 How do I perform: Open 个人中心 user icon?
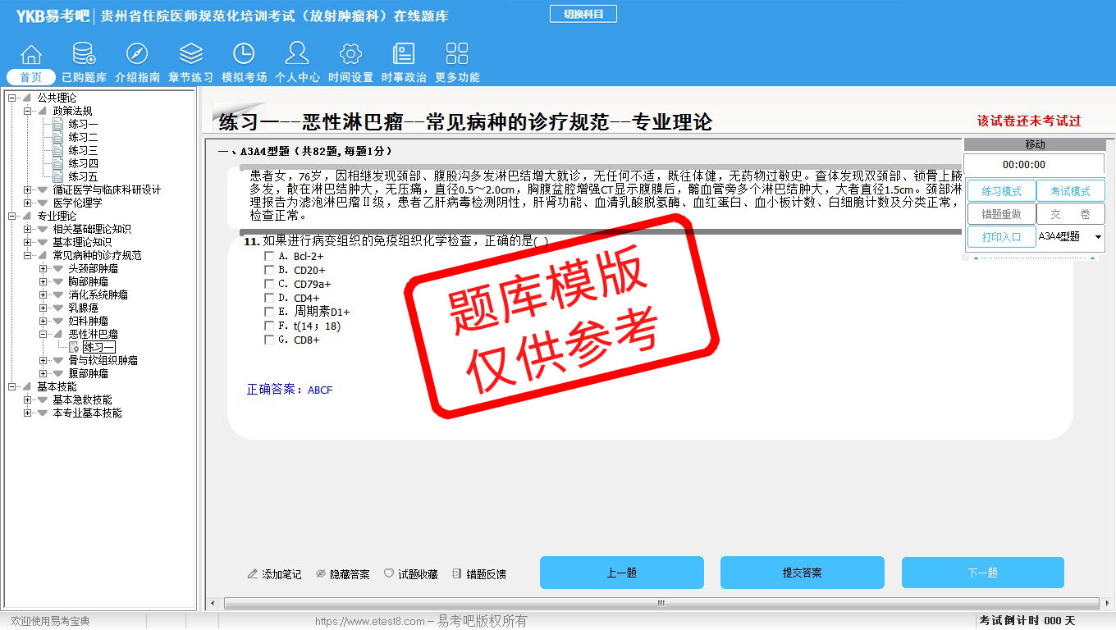tap(297, 55)
